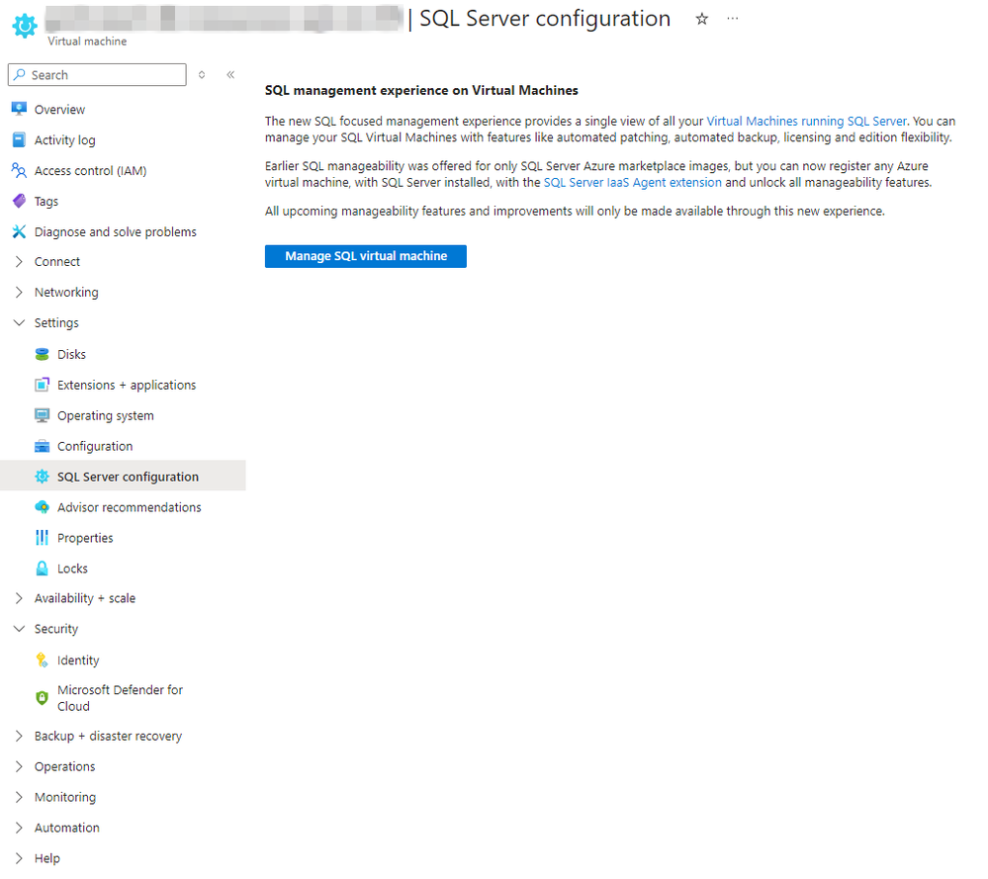Open the Tags page

pyautogui.click(x=46, y=202)
